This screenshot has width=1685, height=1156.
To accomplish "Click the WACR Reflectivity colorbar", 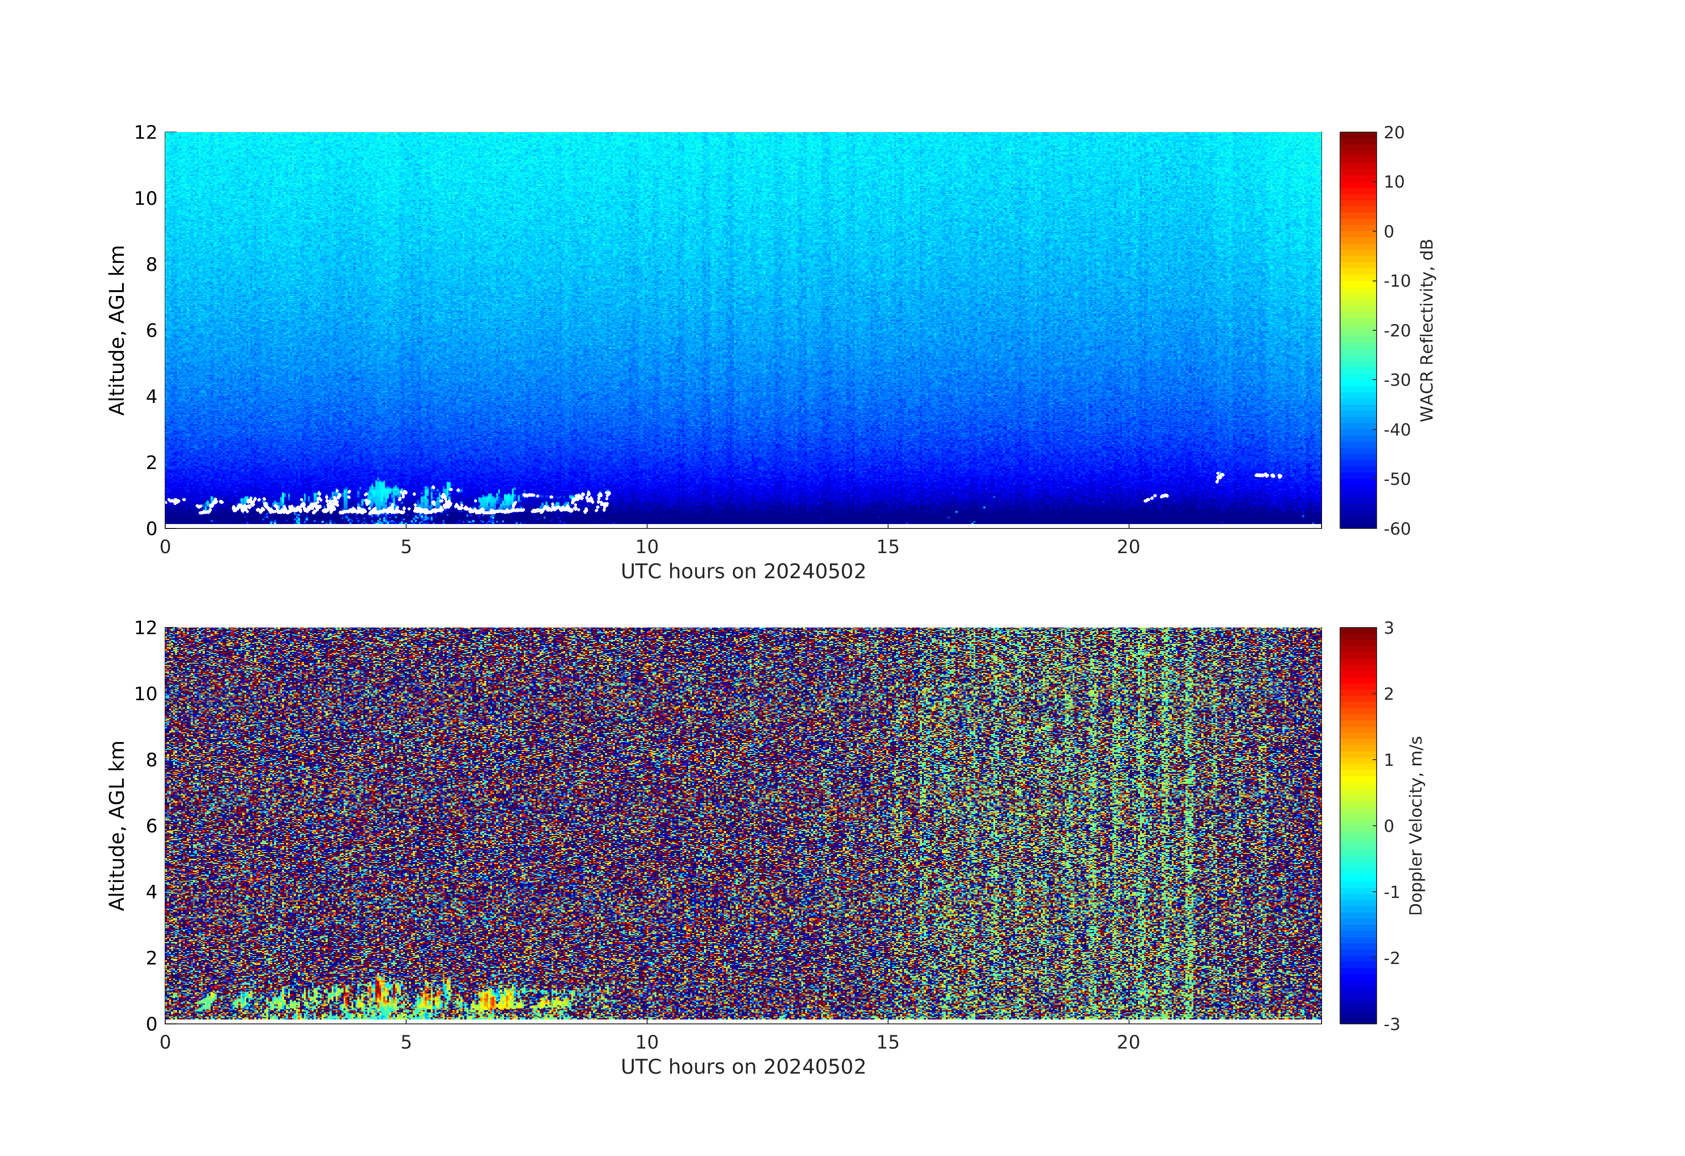I will [x=1357, y=330].
